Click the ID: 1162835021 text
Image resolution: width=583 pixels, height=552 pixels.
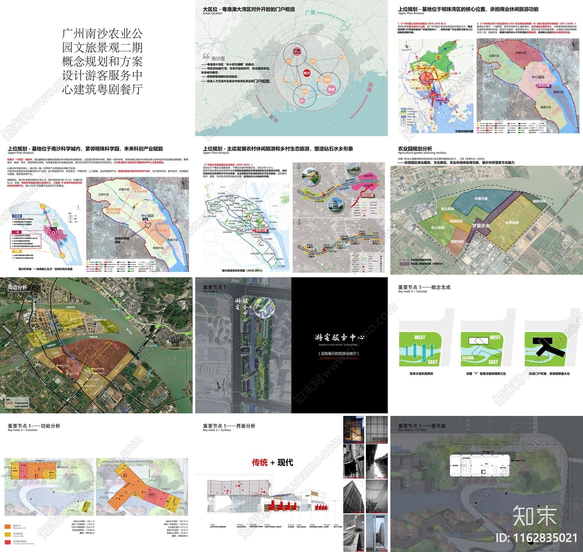[x=537, y=538]
